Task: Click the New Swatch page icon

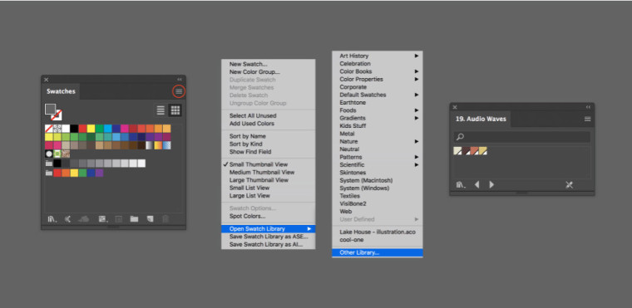Action: (150, 219)
